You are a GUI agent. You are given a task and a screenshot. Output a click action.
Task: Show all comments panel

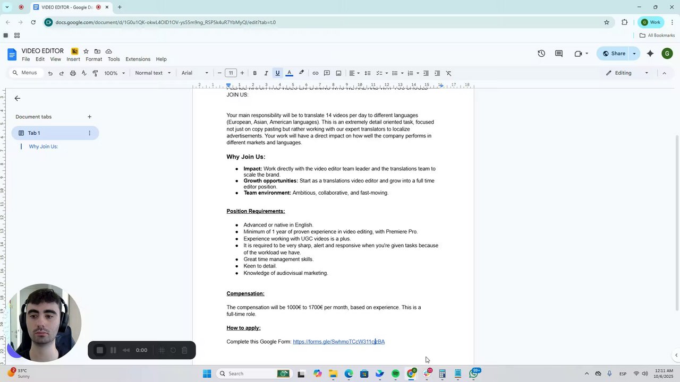click(x=559, y=54)
